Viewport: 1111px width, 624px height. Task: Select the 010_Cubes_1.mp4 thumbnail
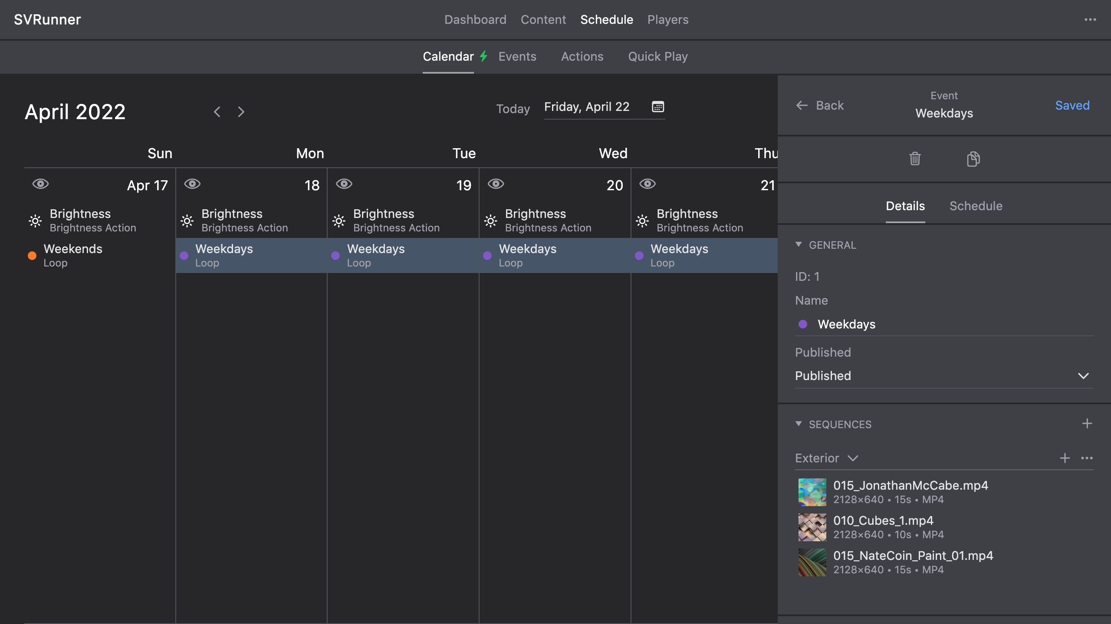[x=812, y=527]
